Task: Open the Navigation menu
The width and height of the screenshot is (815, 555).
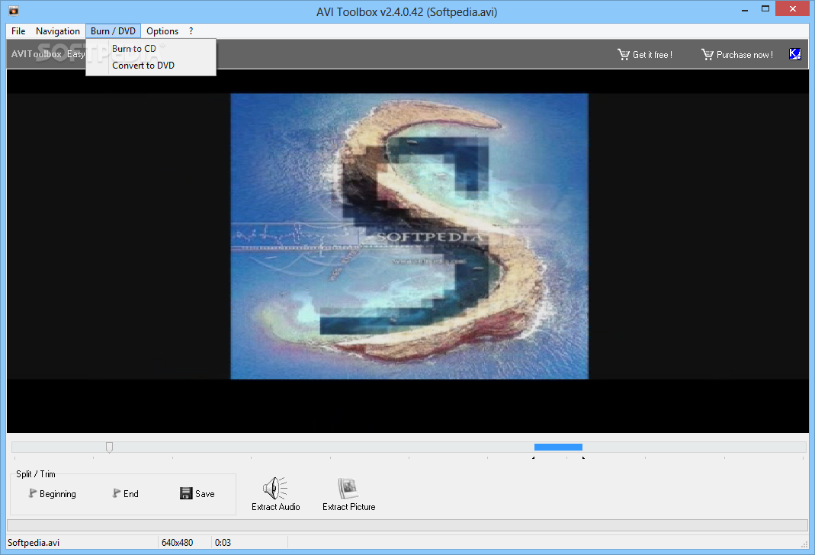Action: (x=58, y=31)
